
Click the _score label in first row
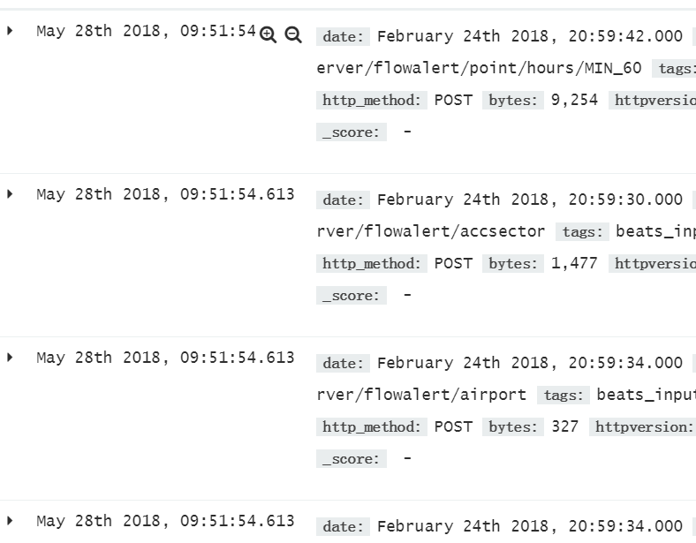pyautogui.click(x=352, y=132)
